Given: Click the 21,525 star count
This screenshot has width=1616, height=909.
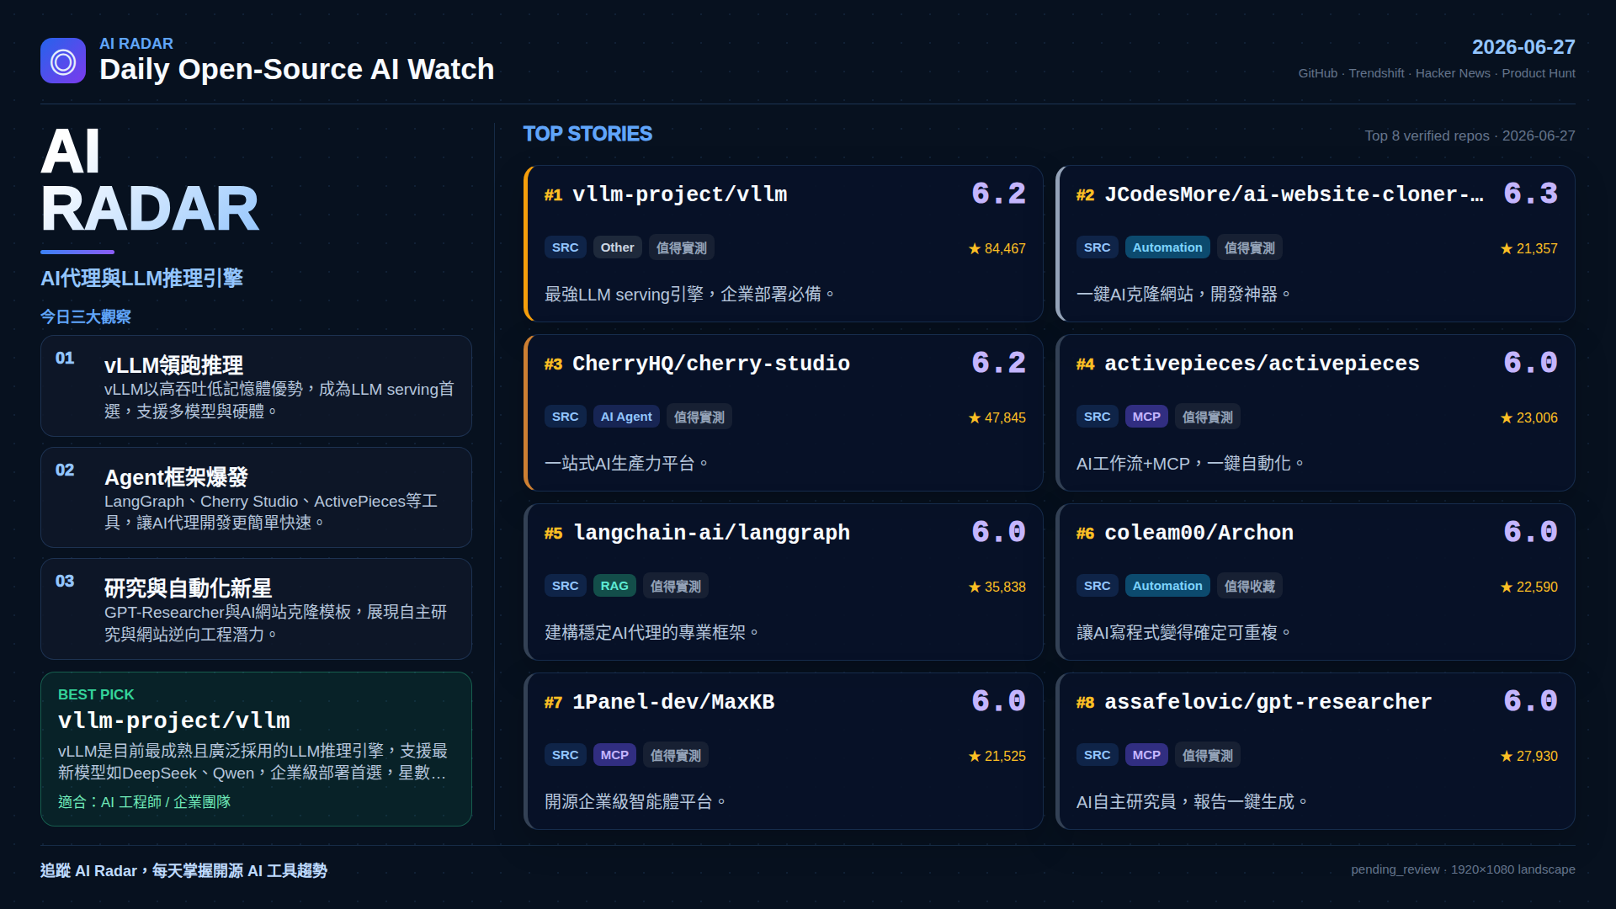Looking at the screenshot, I should (997, 756).
